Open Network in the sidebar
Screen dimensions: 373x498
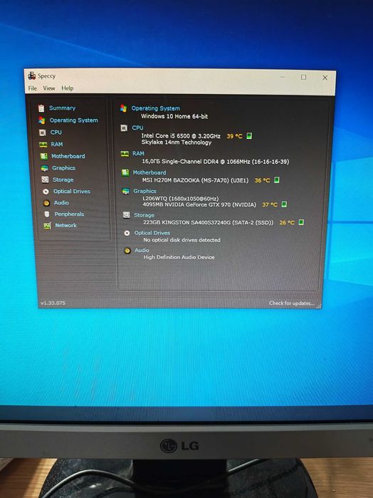tap(65, 226)
